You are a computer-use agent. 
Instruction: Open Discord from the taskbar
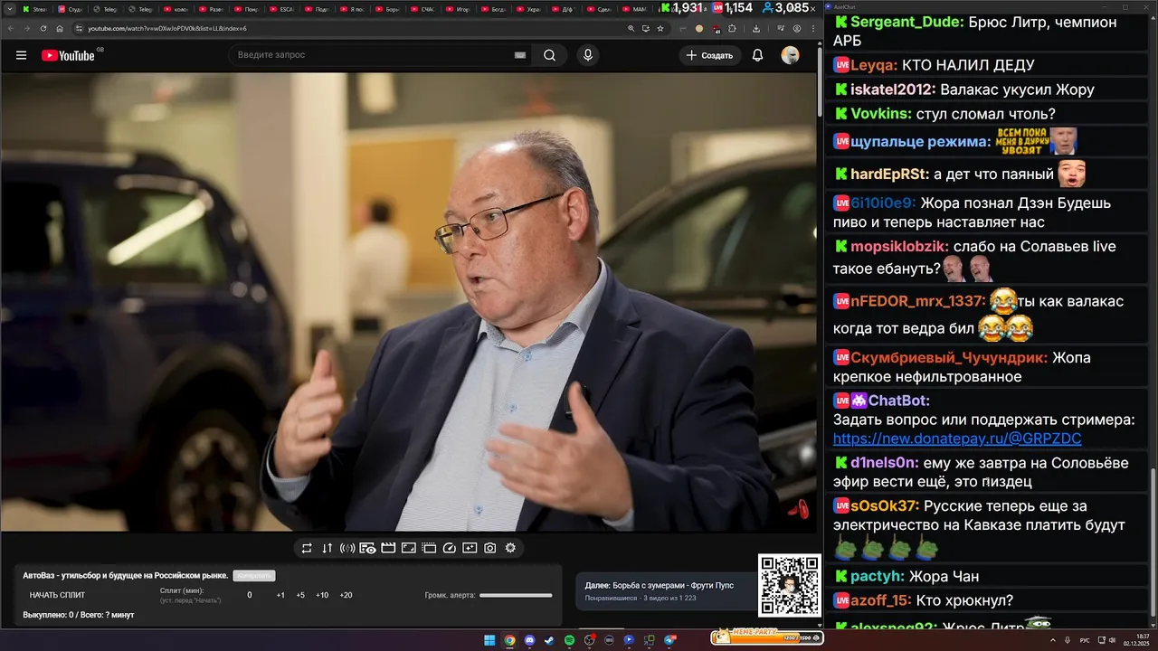coord(529,640)
